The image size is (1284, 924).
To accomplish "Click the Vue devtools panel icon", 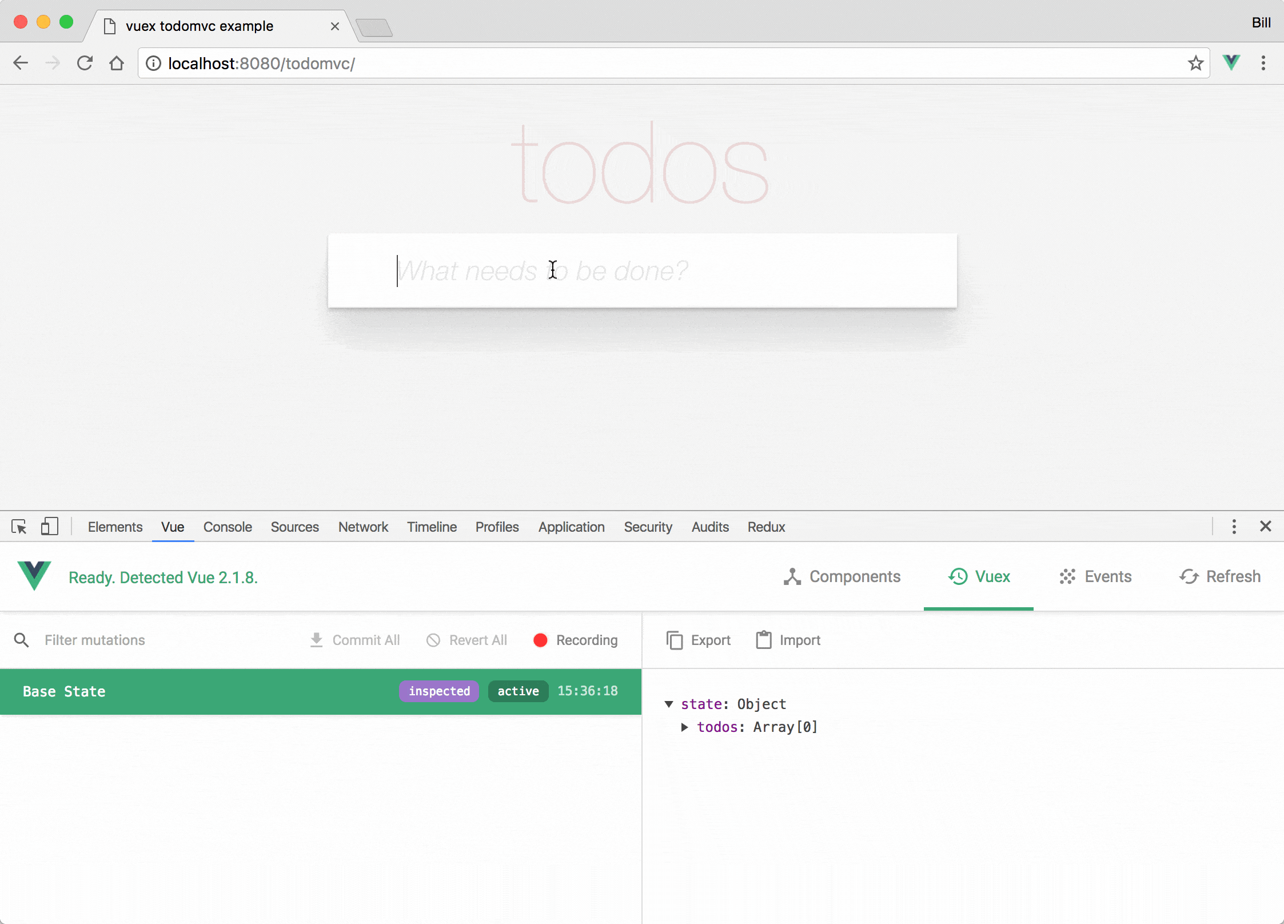I will (x=34, y=576).
